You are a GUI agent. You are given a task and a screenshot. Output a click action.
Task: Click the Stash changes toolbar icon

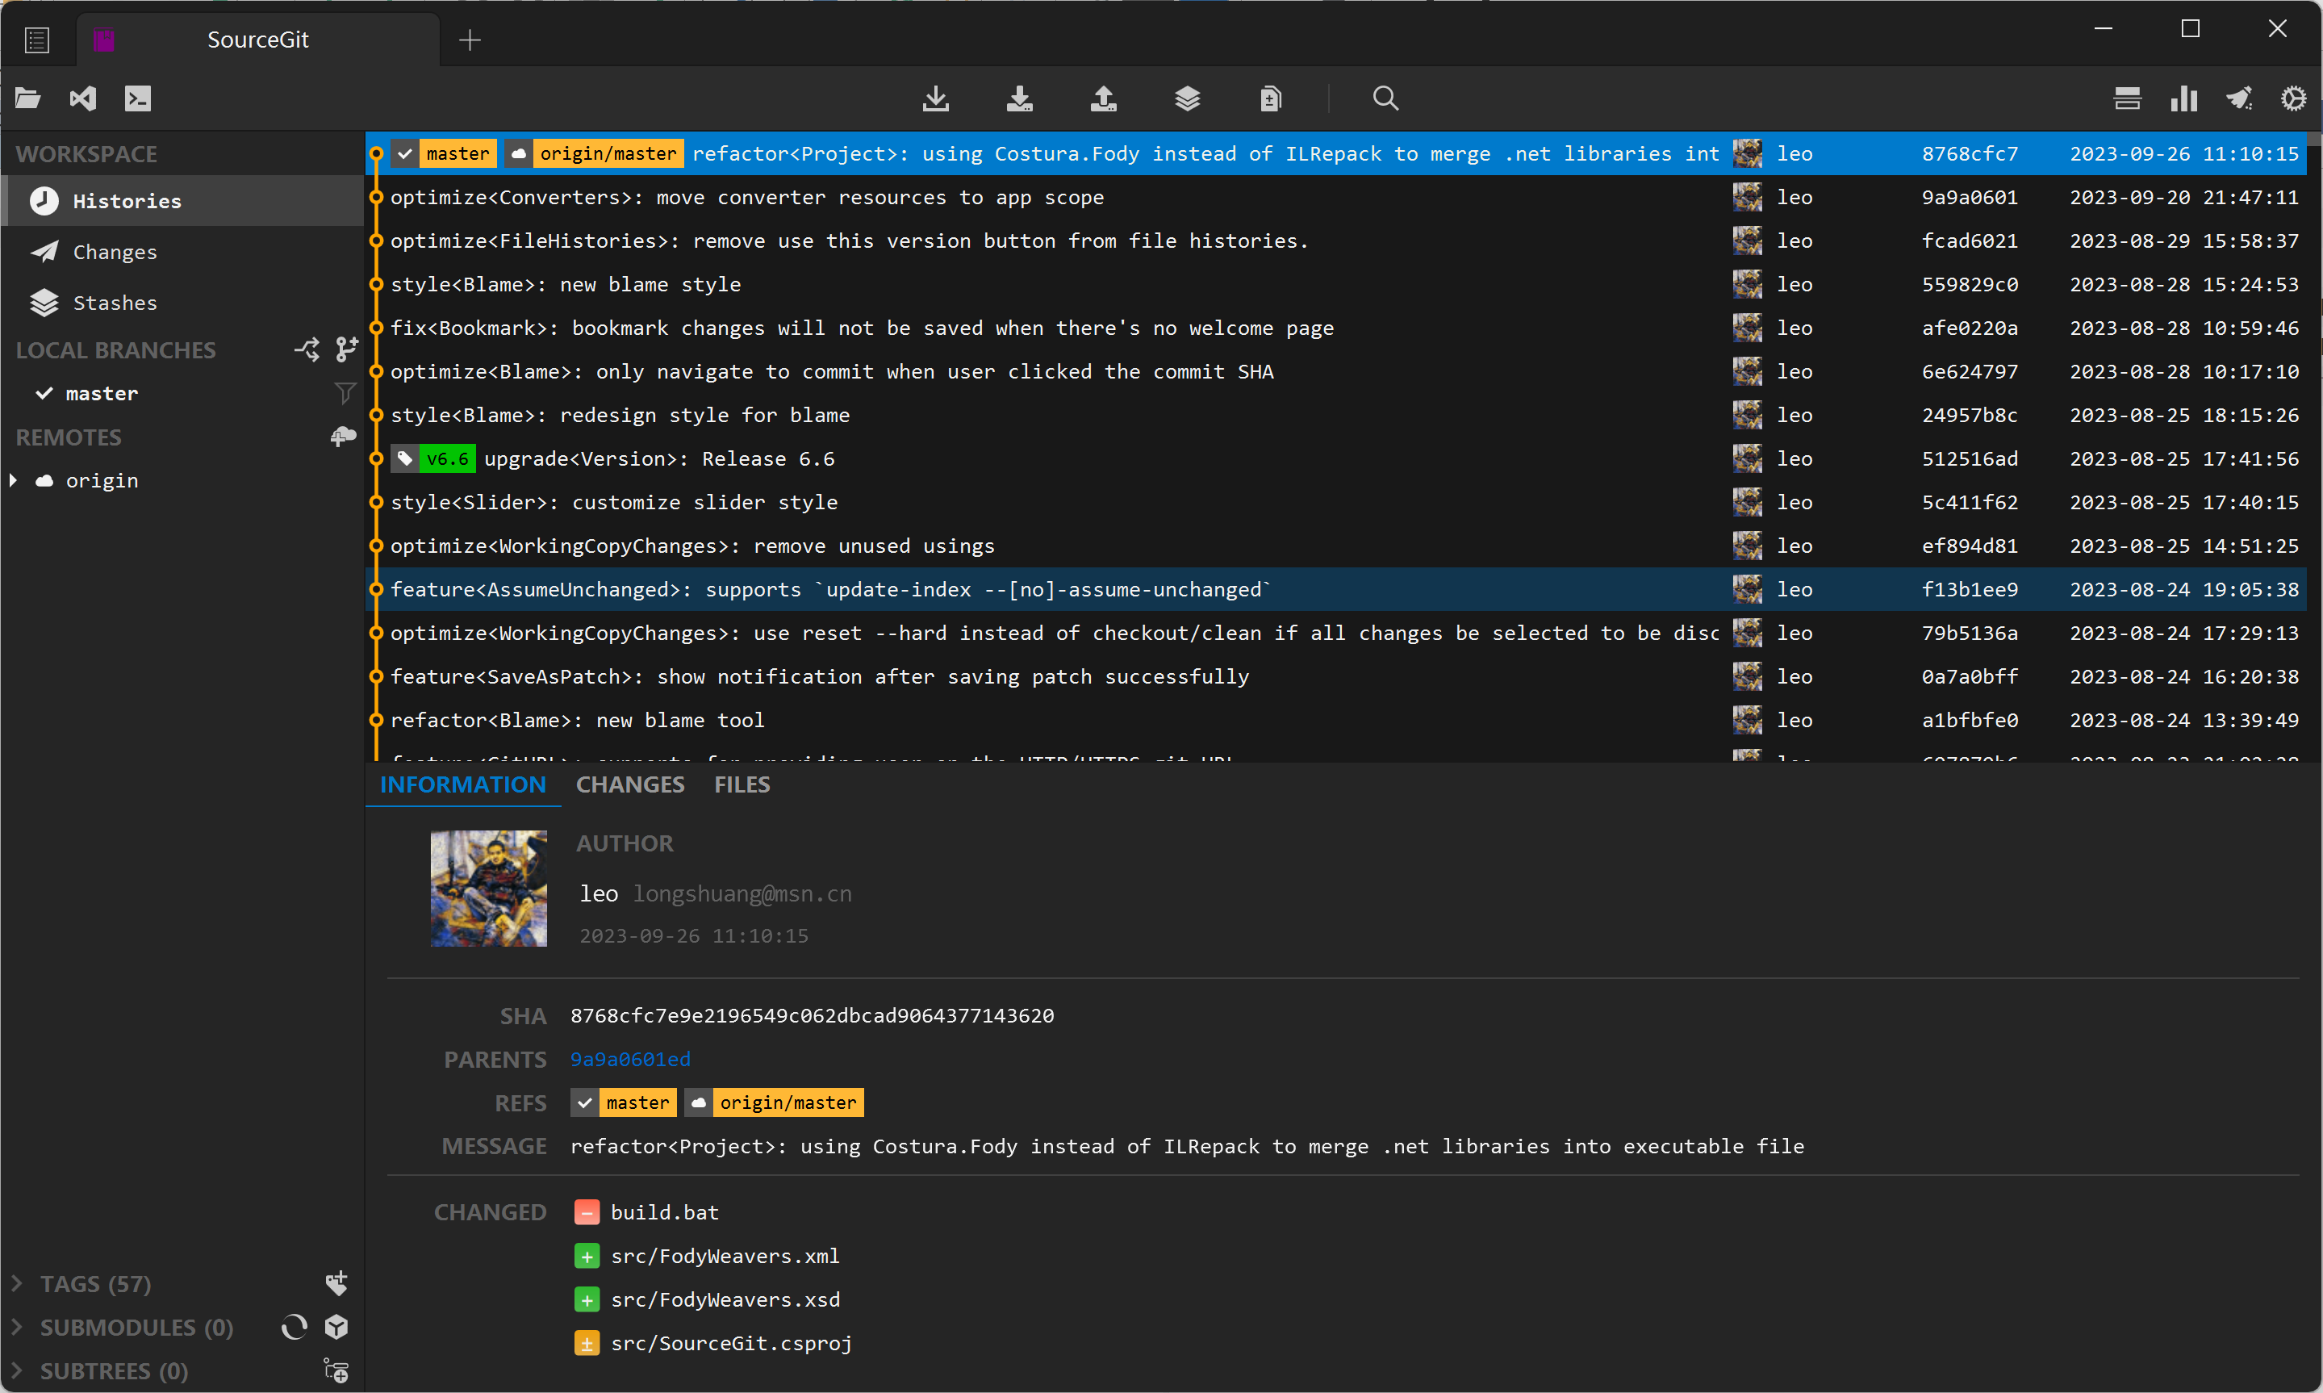tap(1188, 98)
